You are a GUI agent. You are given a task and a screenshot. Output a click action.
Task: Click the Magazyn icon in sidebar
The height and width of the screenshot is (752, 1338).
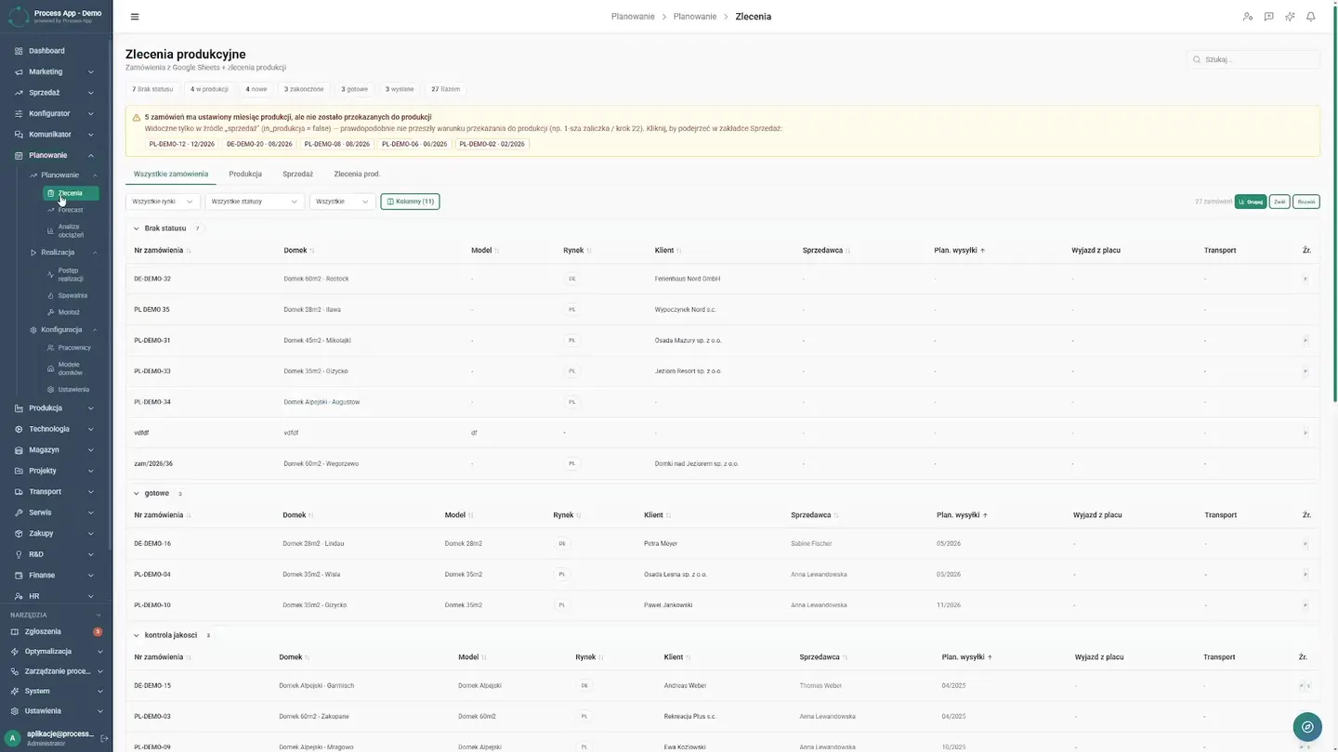(x=19, y=450)
